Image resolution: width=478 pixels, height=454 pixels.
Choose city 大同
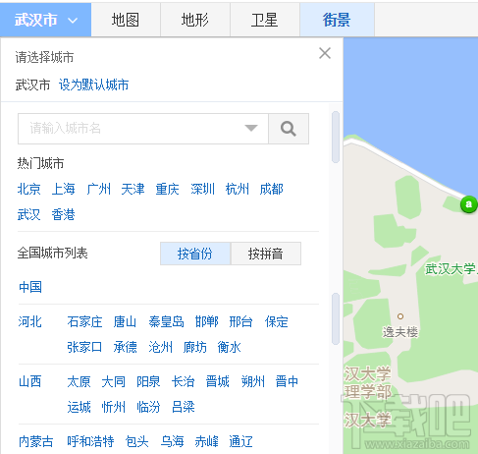click(114, 381)
